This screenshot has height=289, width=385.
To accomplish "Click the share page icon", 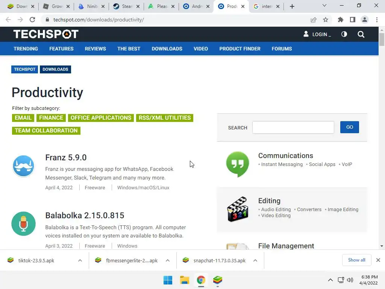I will tap(314, 20).
